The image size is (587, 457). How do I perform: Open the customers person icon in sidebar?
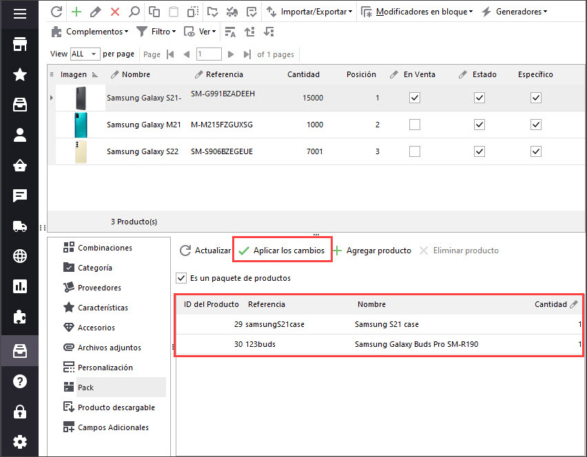point(20,135)
